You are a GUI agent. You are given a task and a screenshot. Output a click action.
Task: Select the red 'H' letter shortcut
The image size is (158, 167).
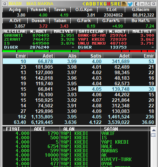pos(109,4)
